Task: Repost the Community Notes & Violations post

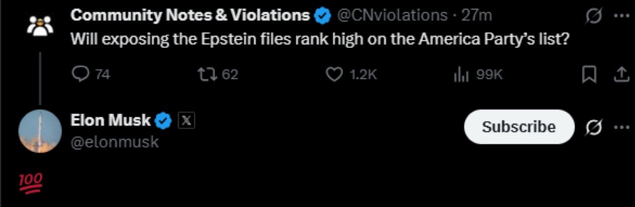Action: pos(206,74)
